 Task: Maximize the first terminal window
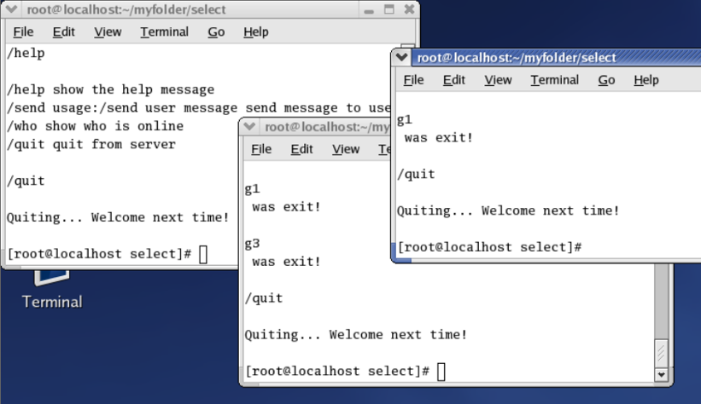pyautogui.click(x=389, y=9)
